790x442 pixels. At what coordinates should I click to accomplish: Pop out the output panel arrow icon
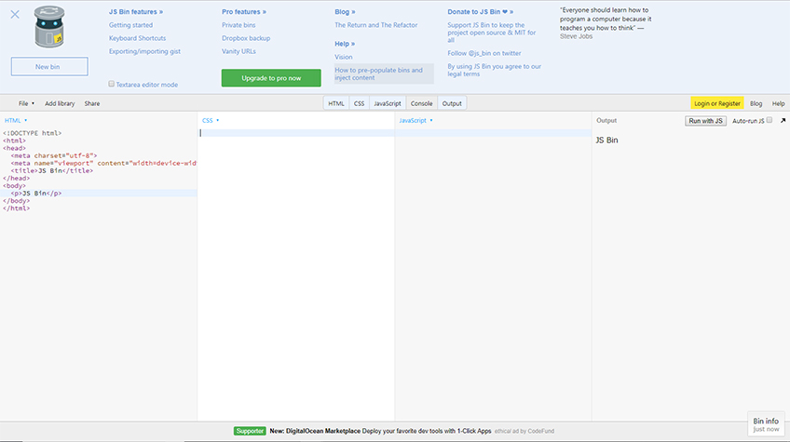[x=783, y=121]
